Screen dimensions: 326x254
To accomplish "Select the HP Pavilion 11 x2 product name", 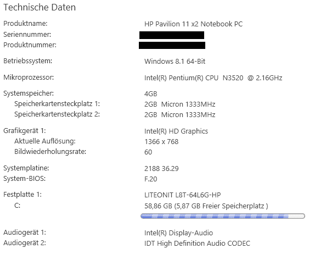I will (x=193, y=24).
